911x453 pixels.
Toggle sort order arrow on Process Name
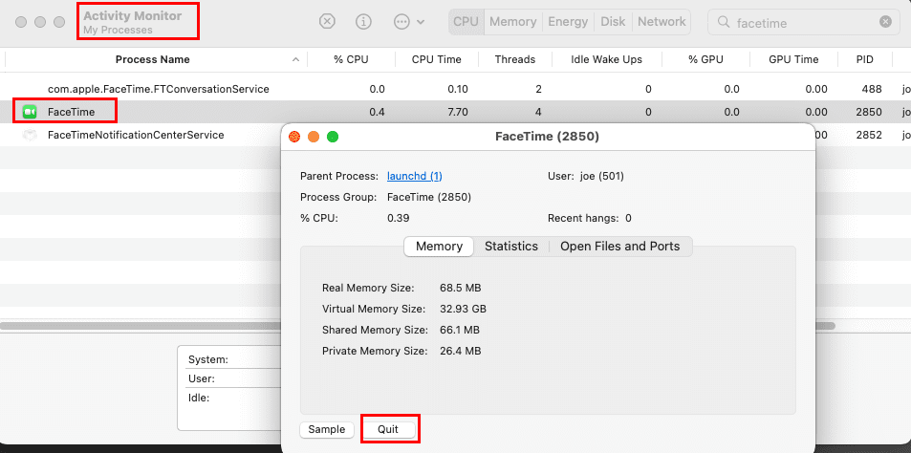(297, 59)
